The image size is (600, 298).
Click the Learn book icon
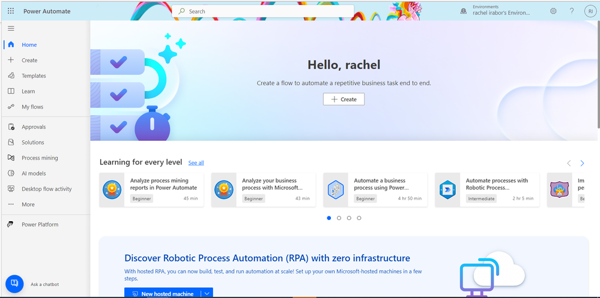pyautogui.click(x=11, y=91)
